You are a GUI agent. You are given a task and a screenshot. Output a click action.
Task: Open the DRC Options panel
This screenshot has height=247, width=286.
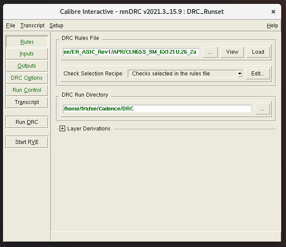[27, 78]
